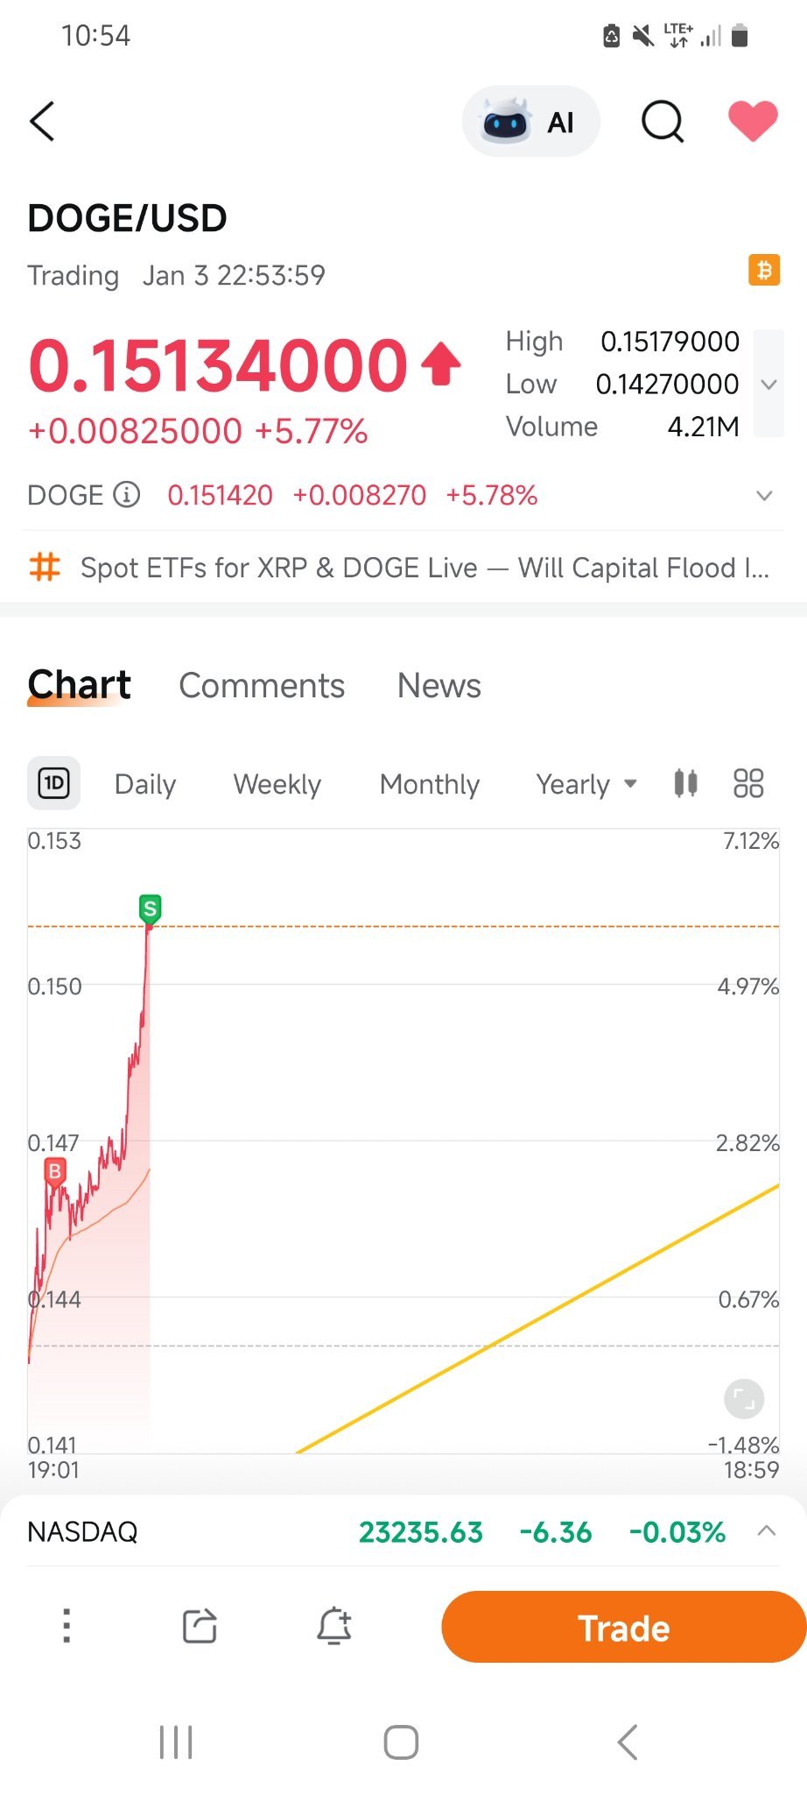This screenshot has width=807, height=1795.
Task: Toggle the pink heart favorite icon
Action: (753, 121)
